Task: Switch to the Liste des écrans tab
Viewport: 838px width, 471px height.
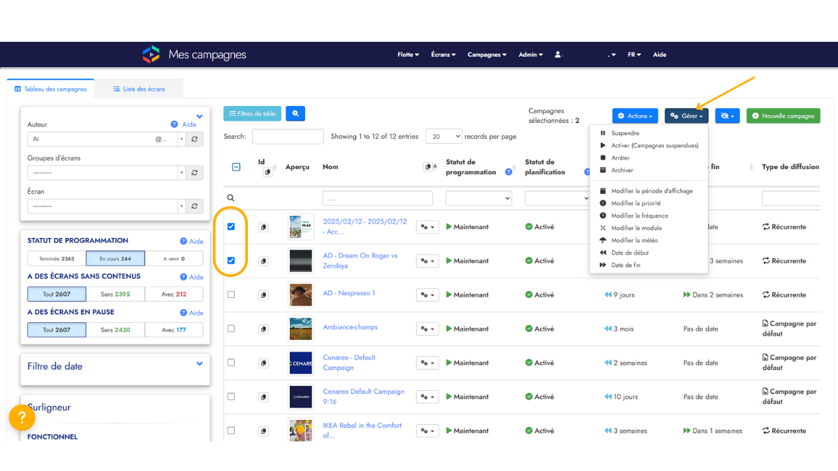Action: click(x=140, y=89)
